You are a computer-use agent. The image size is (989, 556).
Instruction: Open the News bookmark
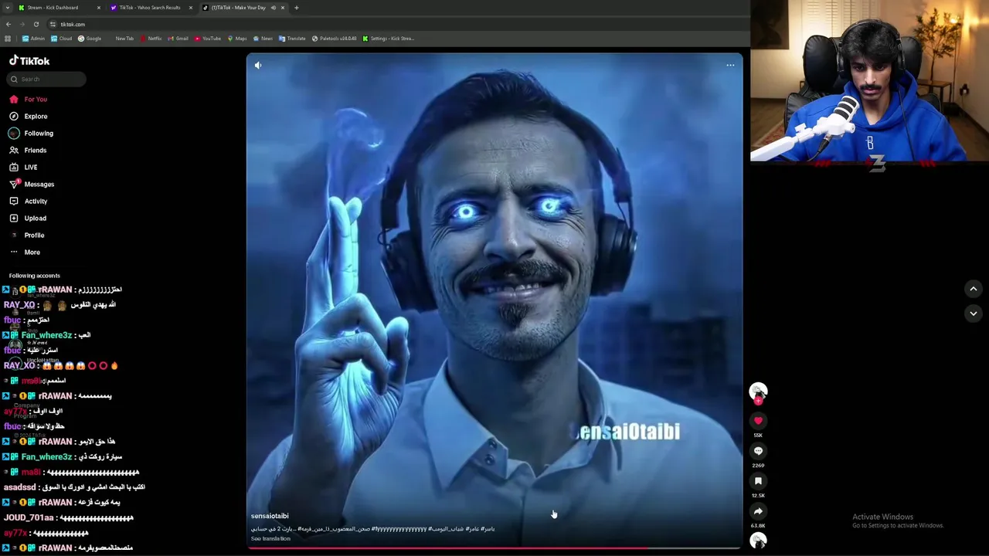coord(263,39)
